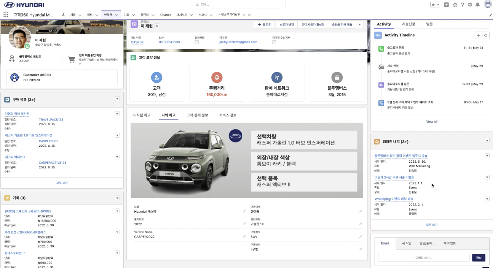Expand the 캠페인 내역 panel menu
Screen dimensions: 493x268
pyautogui.click(x=487, y=141)
